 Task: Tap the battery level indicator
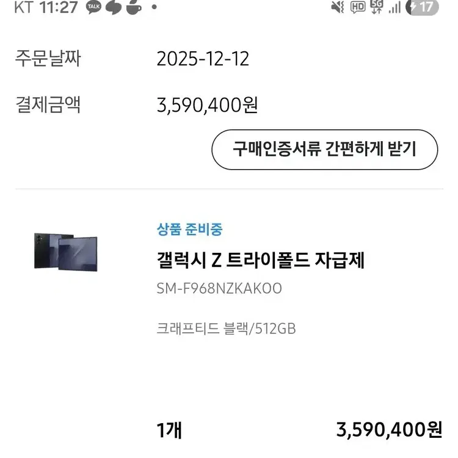[422, 7]
